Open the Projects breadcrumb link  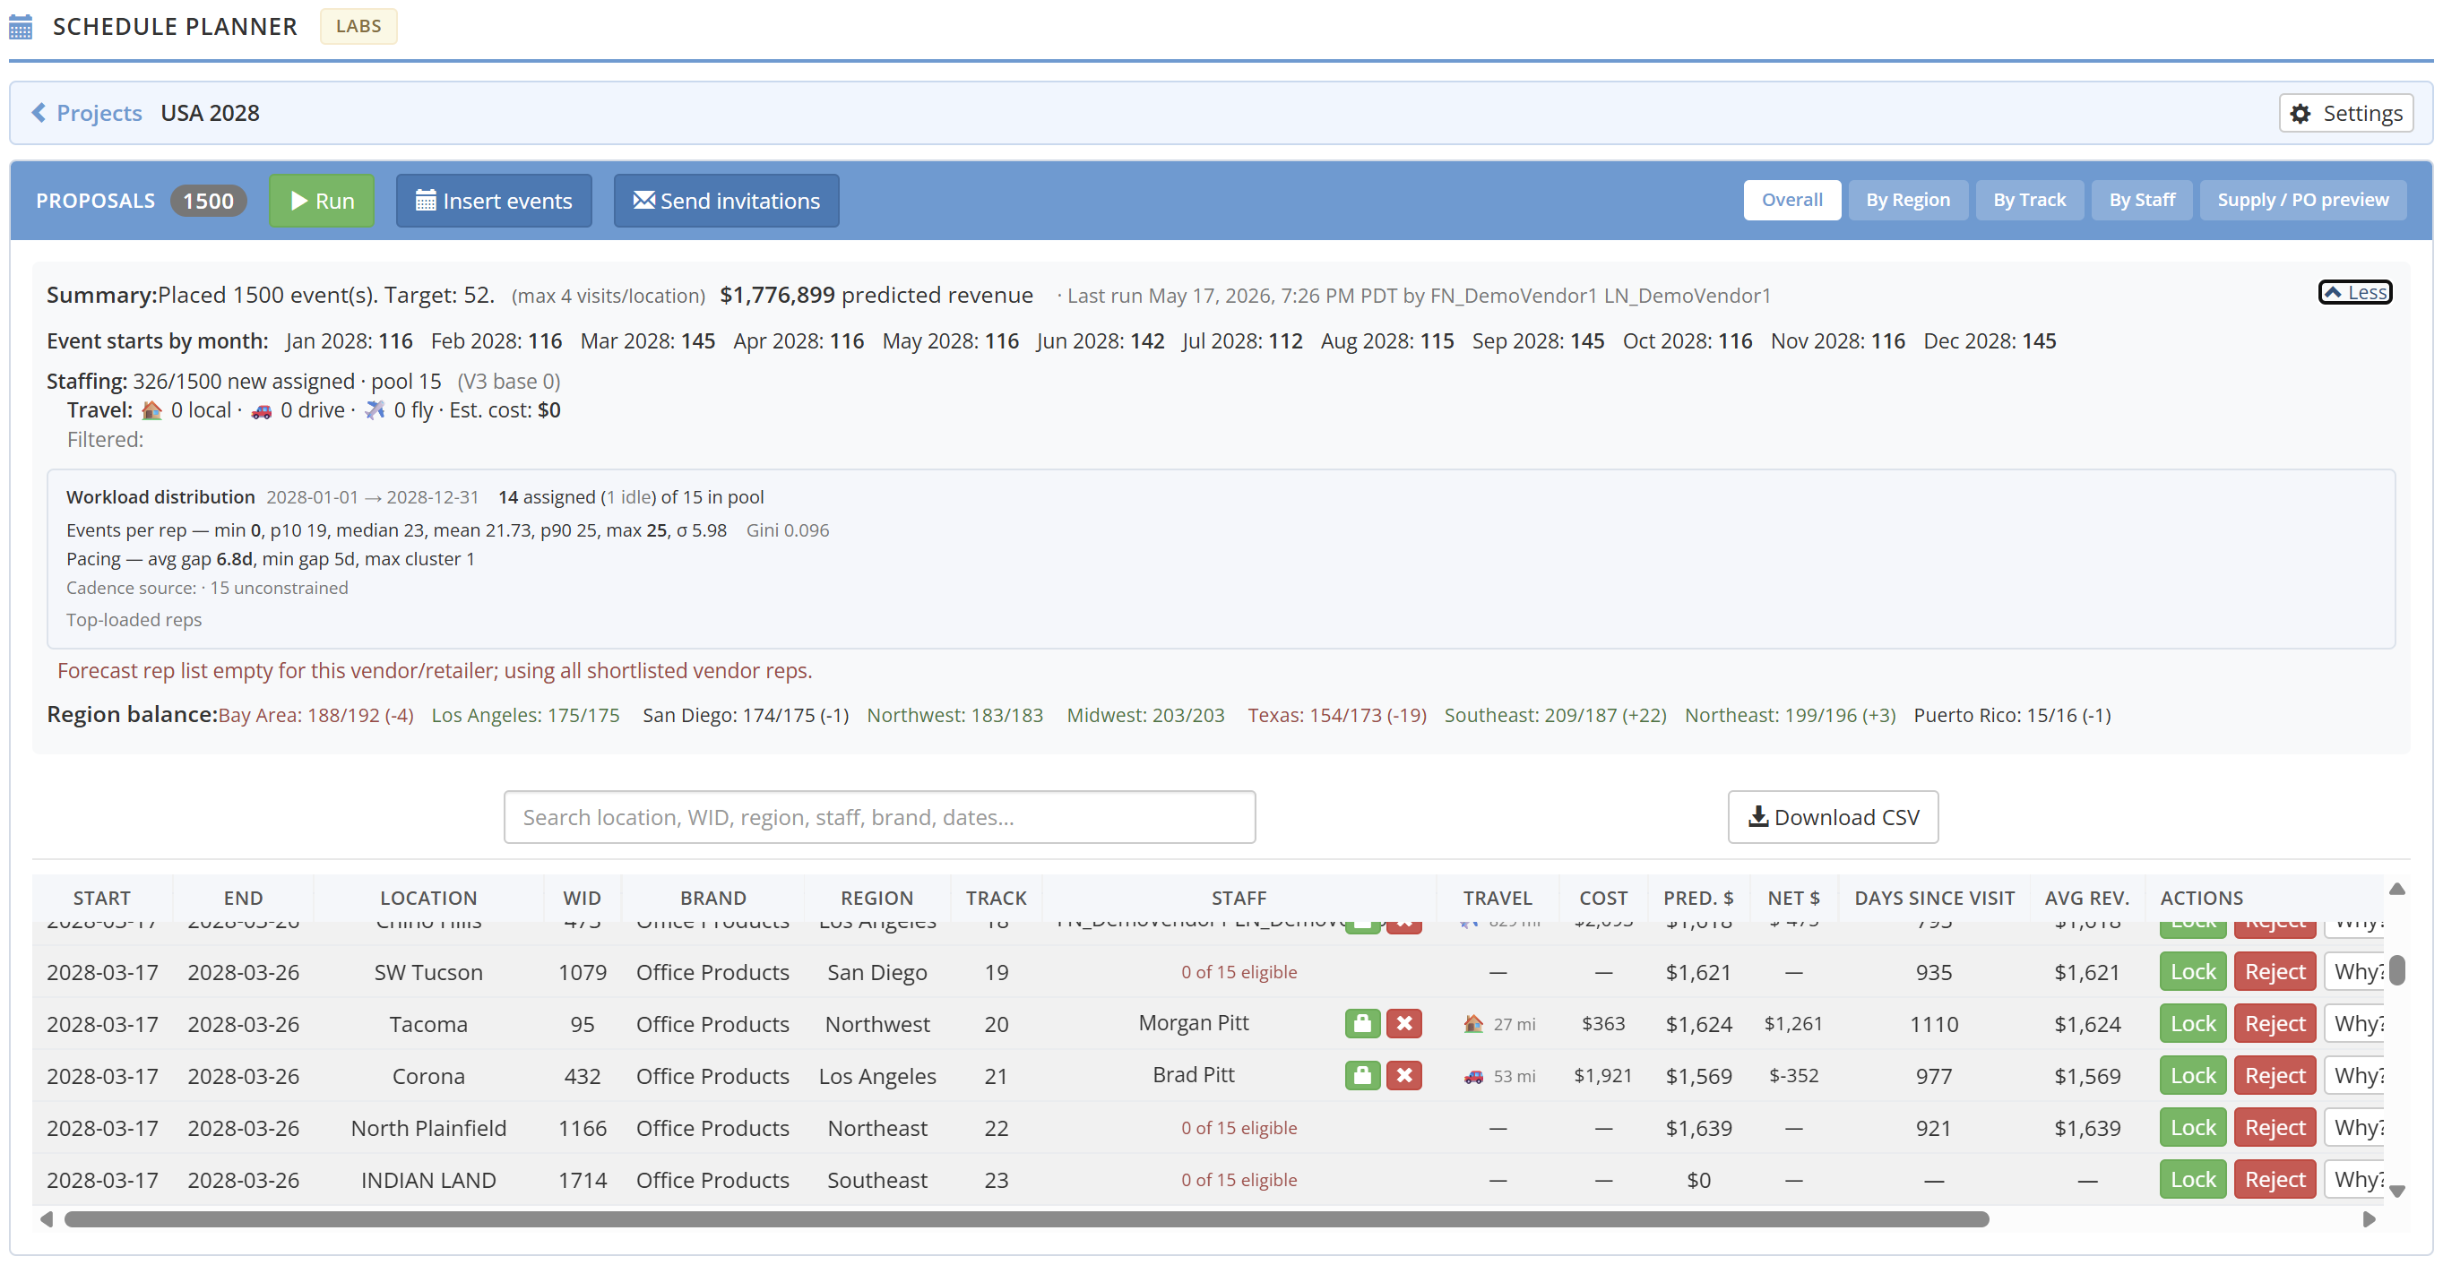pos(99,113)
